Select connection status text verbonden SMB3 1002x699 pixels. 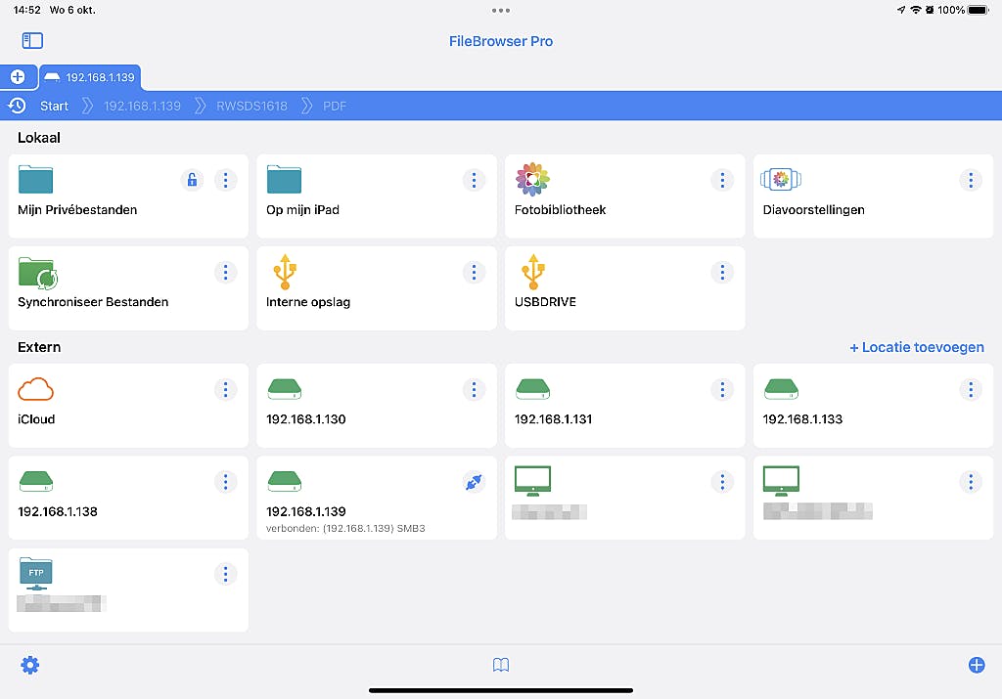(345, 529)
